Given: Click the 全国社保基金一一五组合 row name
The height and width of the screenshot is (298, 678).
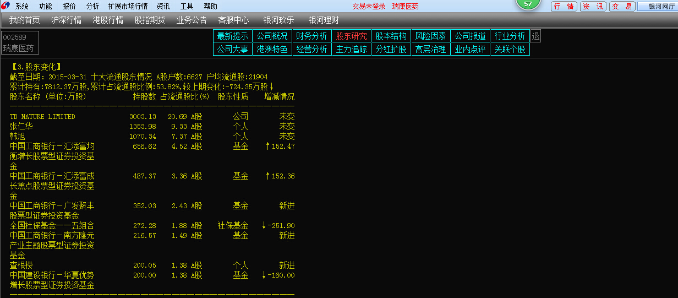Looking at the screenshot, I should (52, 226).
